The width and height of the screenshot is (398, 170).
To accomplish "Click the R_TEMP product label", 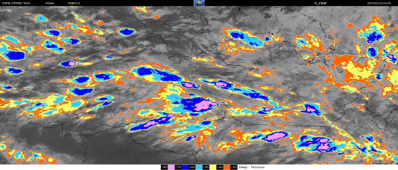I will [x=321, y=3].
